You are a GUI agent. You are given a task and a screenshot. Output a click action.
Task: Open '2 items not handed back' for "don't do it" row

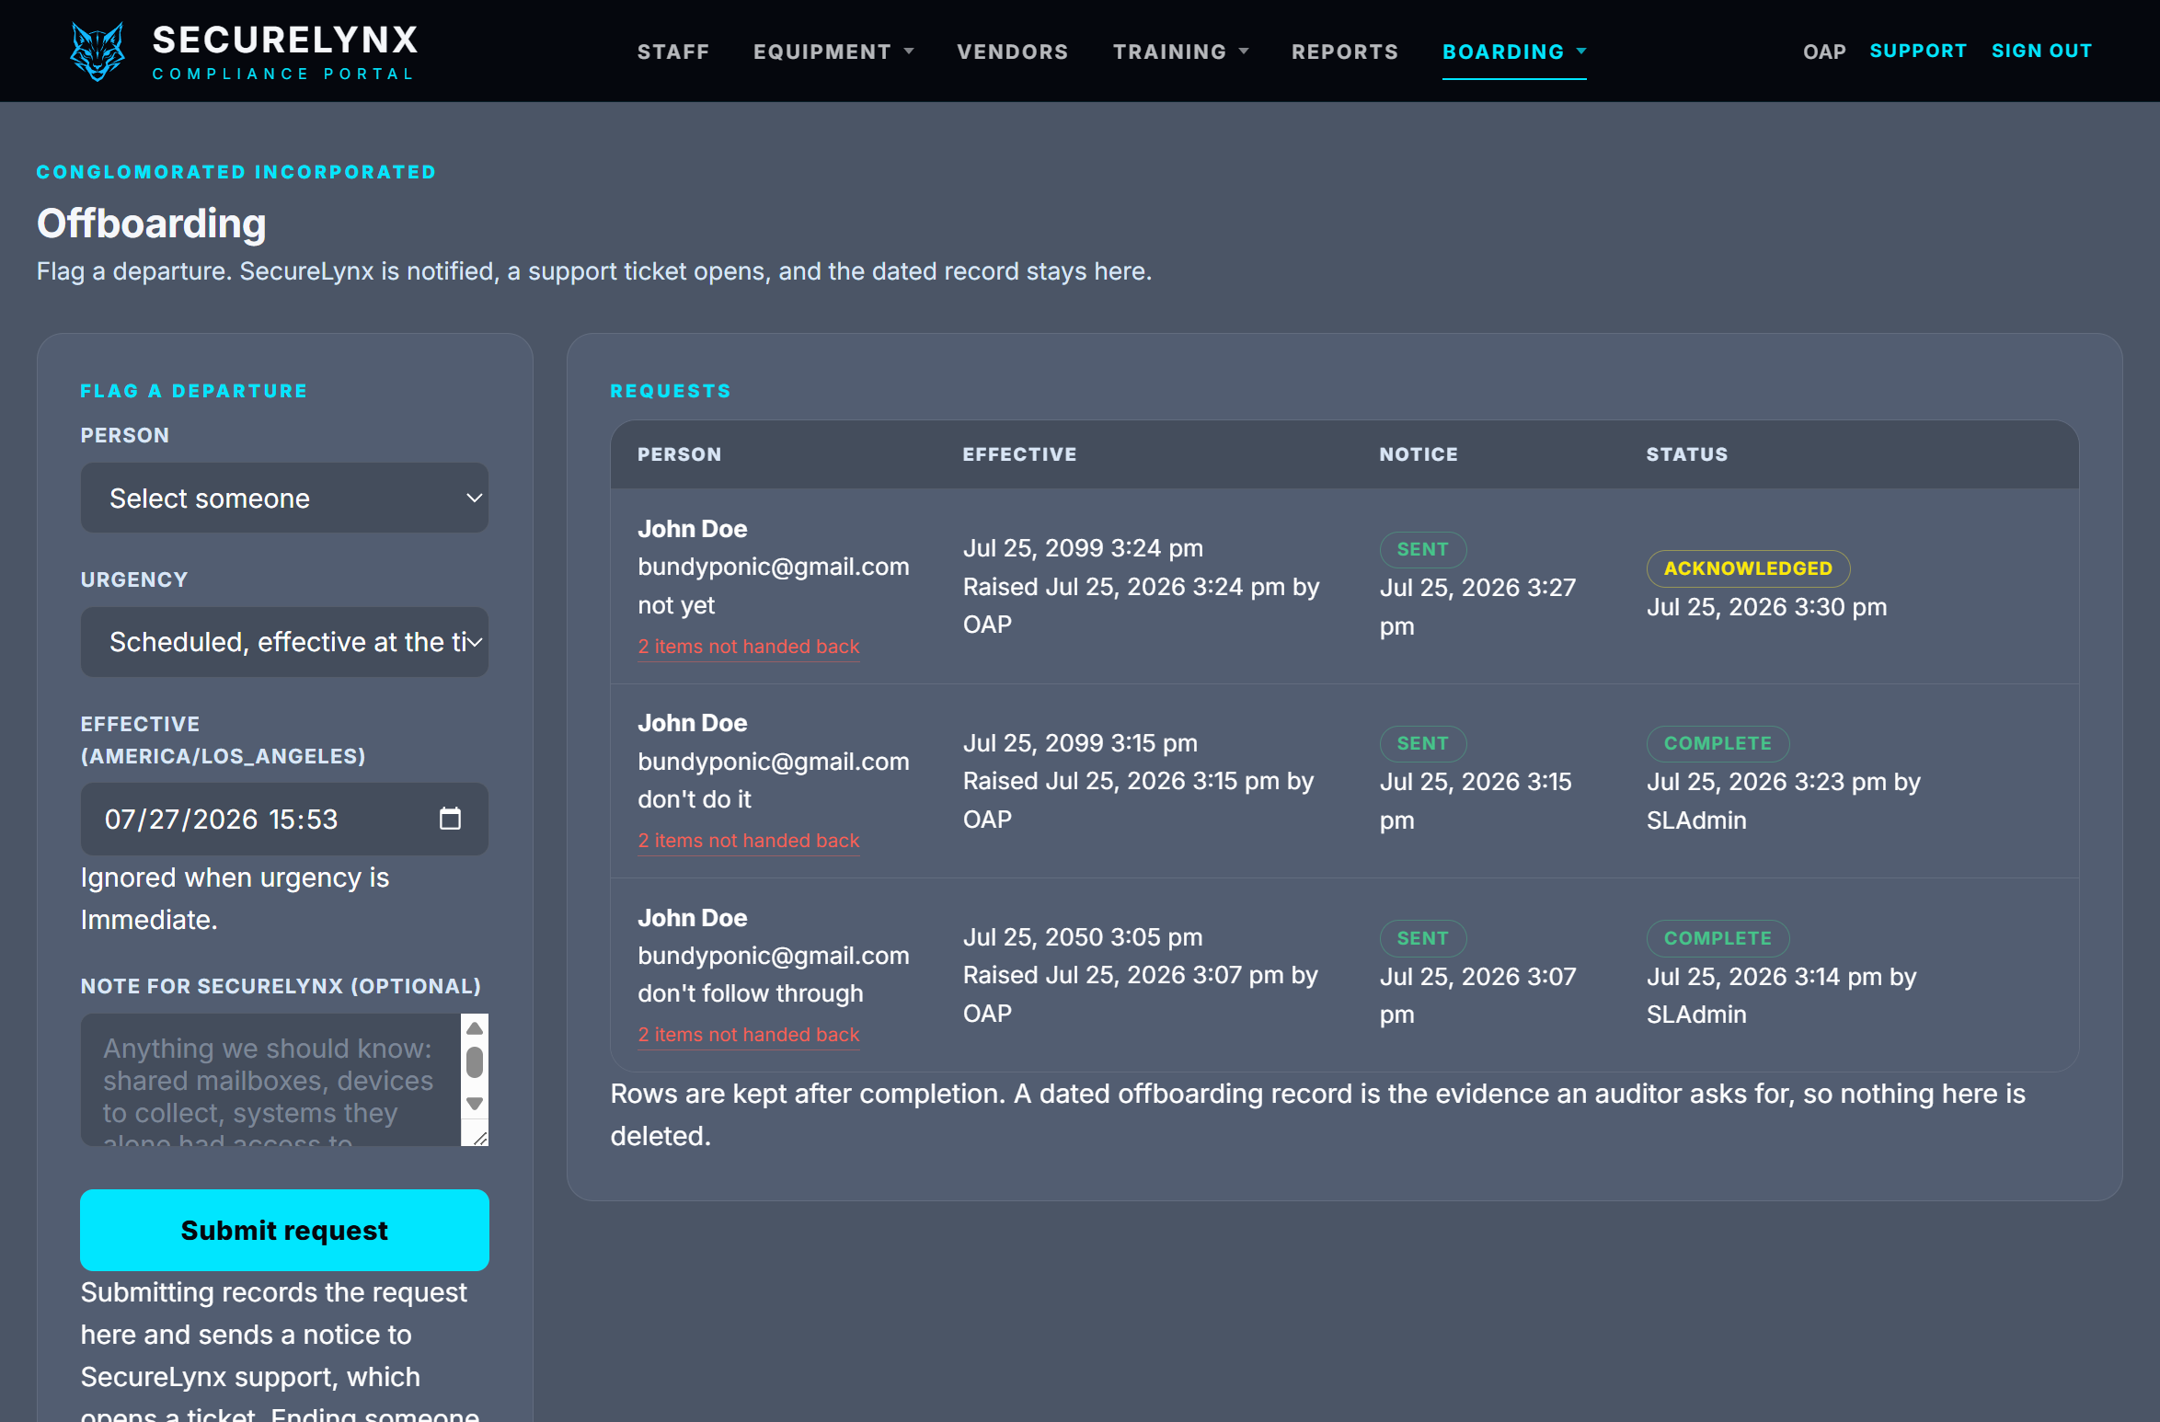pos(749,841)
